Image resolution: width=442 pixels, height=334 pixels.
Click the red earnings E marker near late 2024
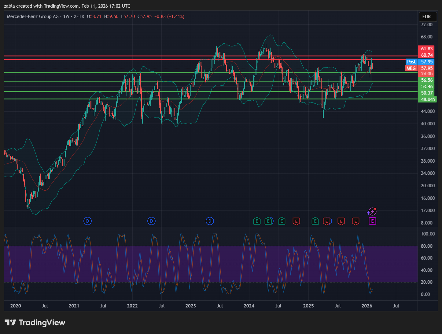(296, 221)
